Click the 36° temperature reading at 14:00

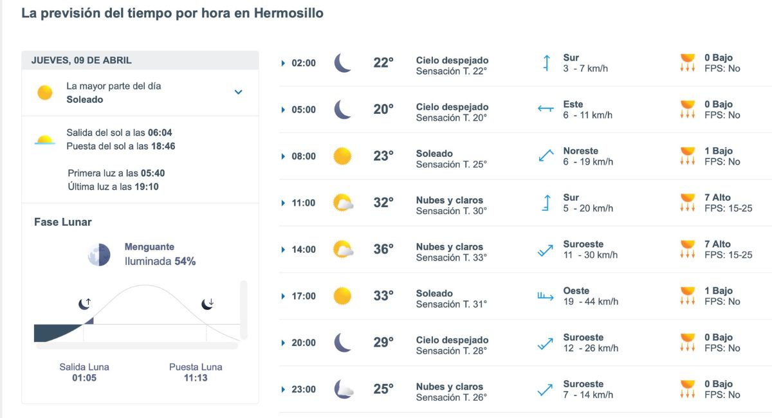pos(383,249)
